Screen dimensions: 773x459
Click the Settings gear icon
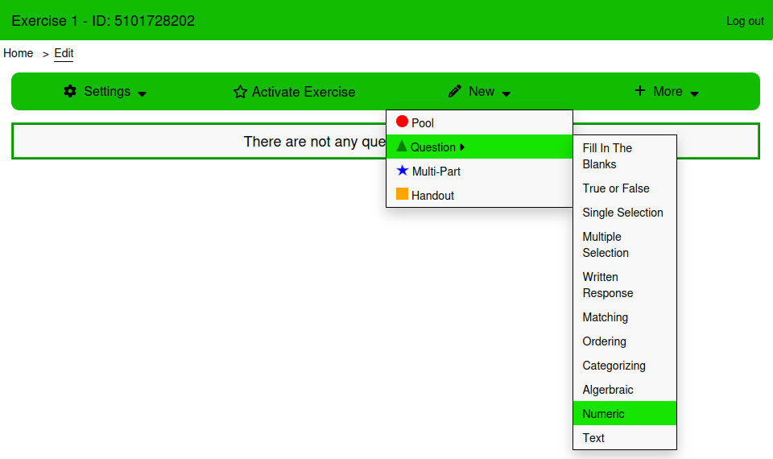pyautogui.click(x=70, y=91)
